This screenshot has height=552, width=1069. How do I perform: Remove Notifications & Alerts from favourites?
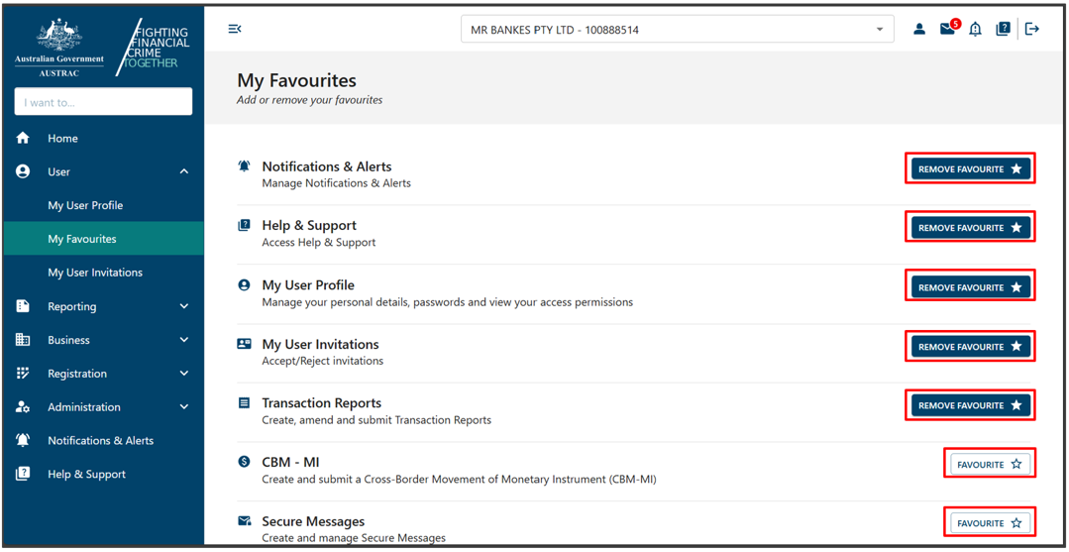coord(970,168)
